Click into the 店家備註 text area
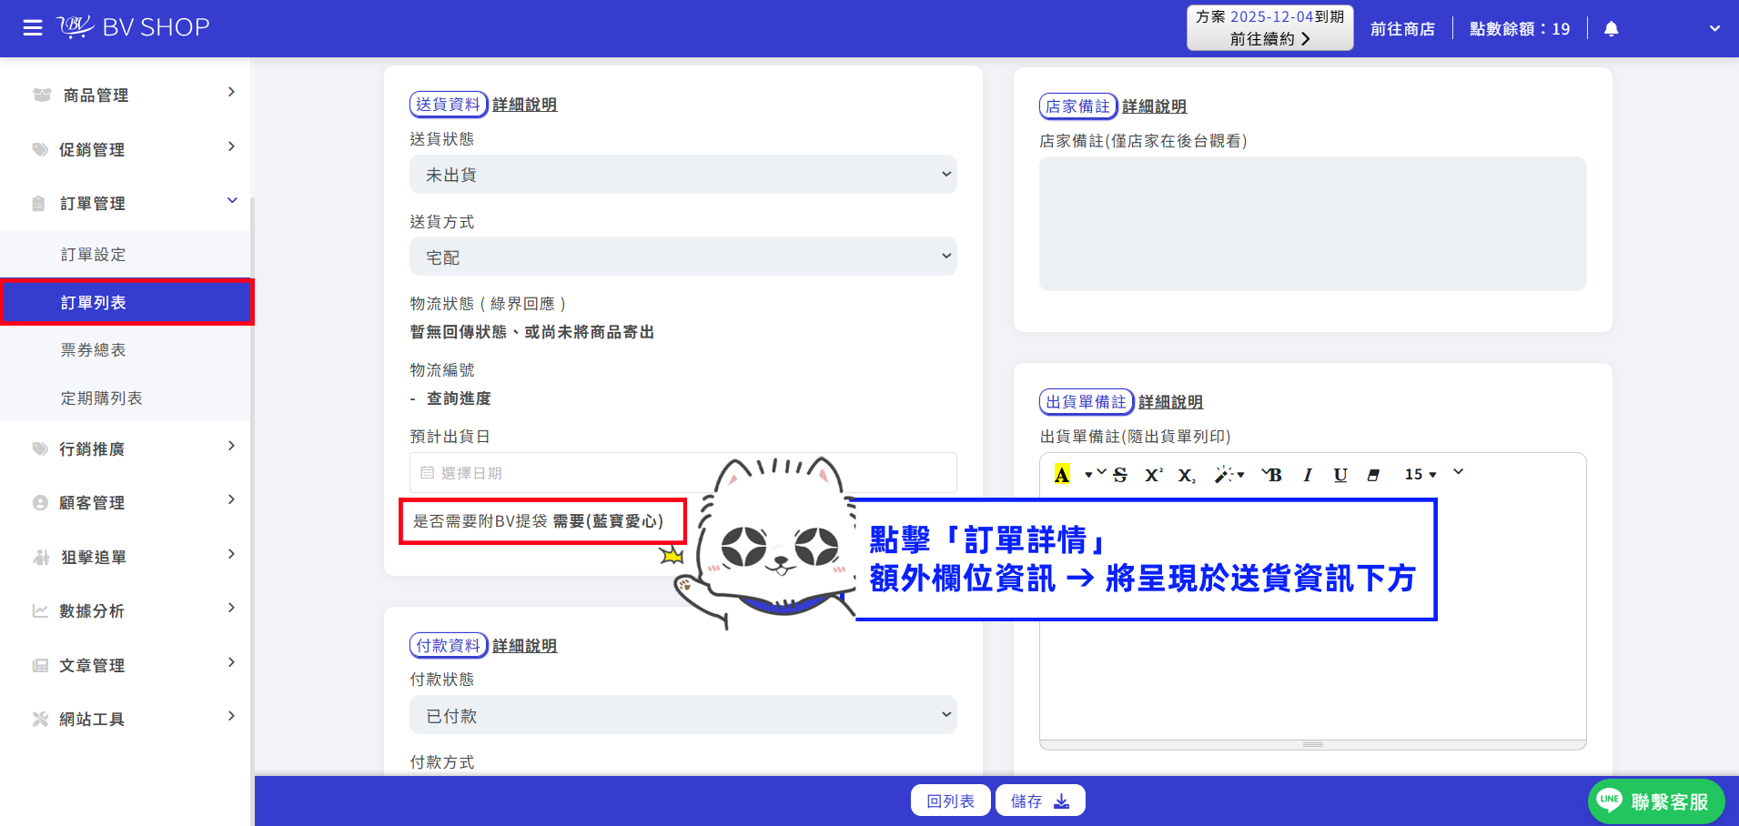This screenshot has width=1739, height=826. click(x=1312, y=224)
